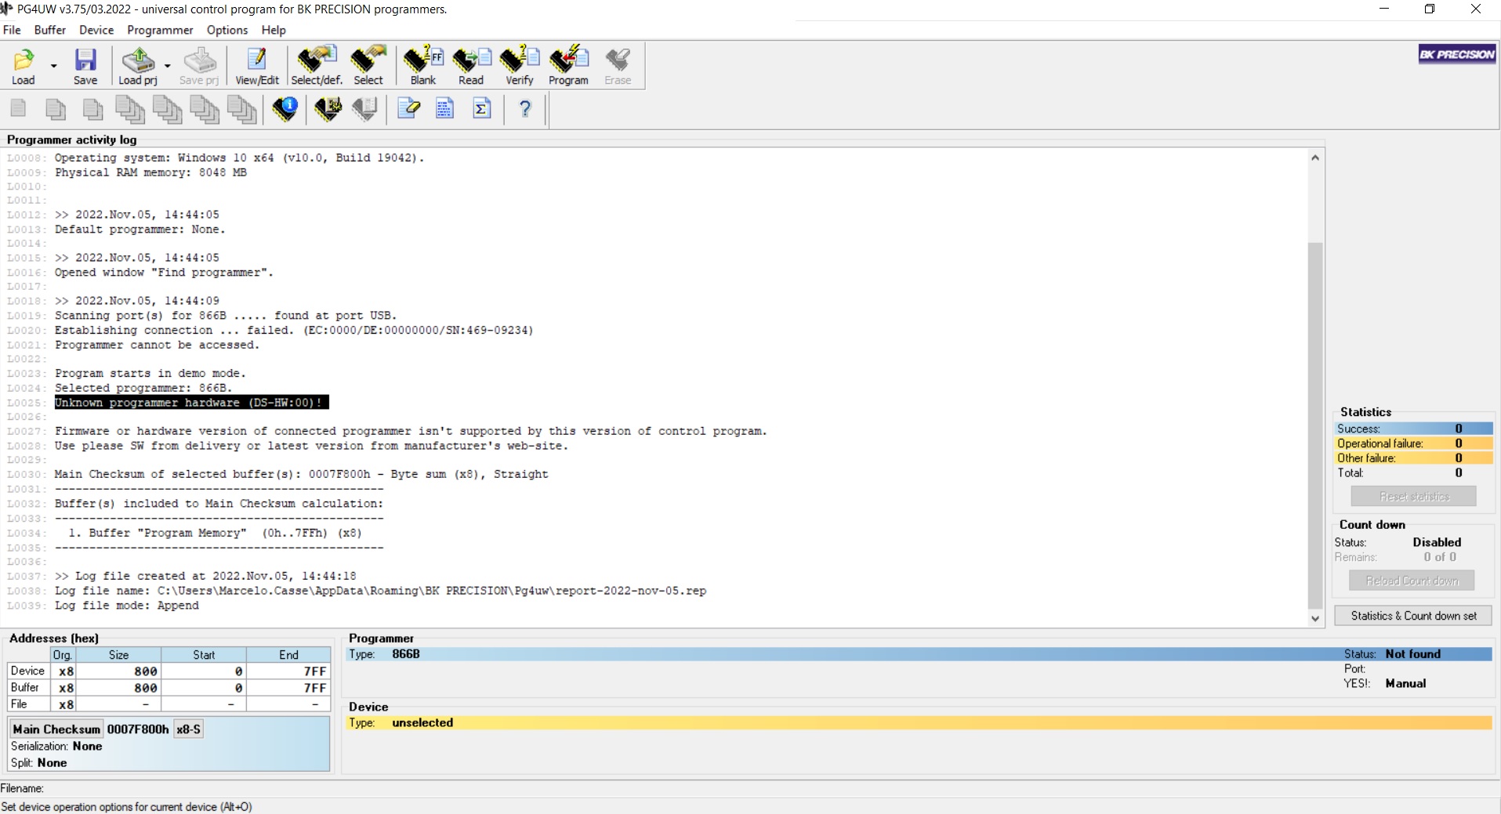Click the Device row Size cell 800
1501x814 pixels.
pos(118,671)
